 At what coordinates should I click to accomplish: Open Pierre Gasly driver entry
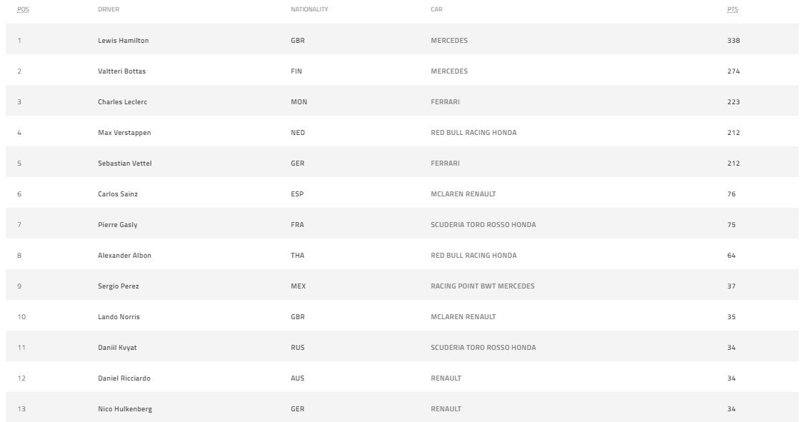(x=117, y=224)
